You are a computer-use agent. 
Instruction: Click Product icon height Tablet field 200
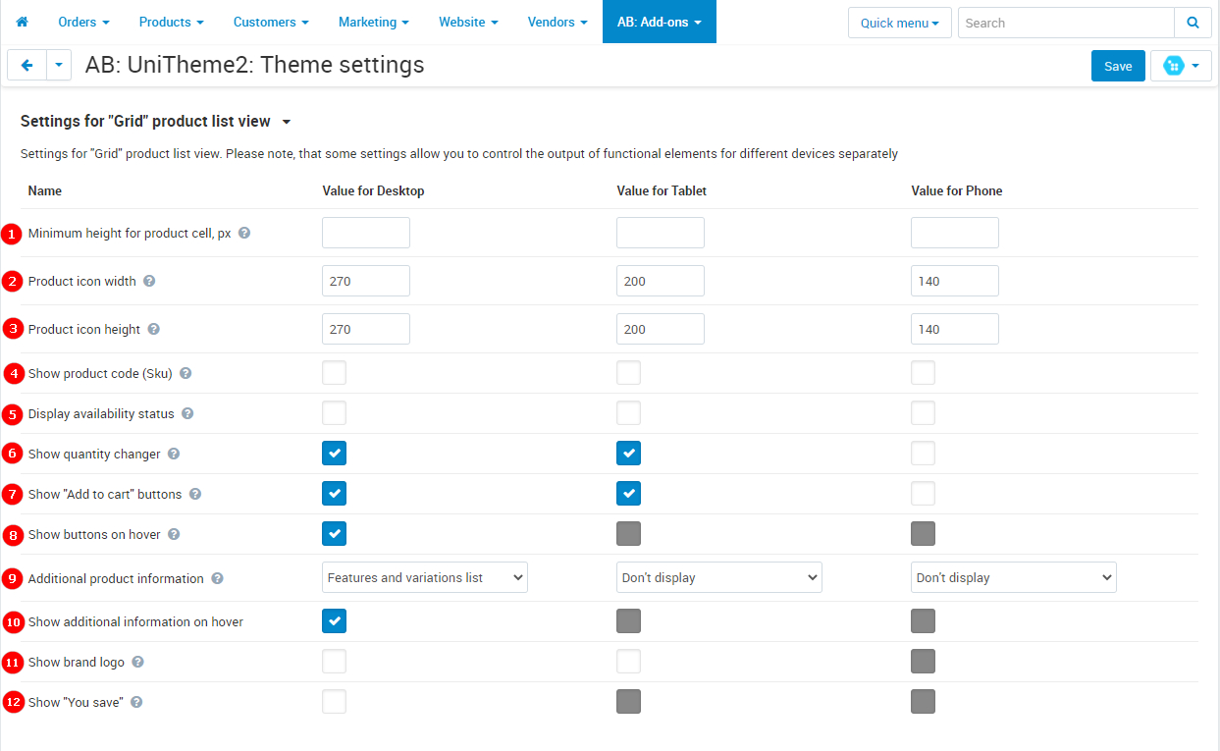point(661,329)
